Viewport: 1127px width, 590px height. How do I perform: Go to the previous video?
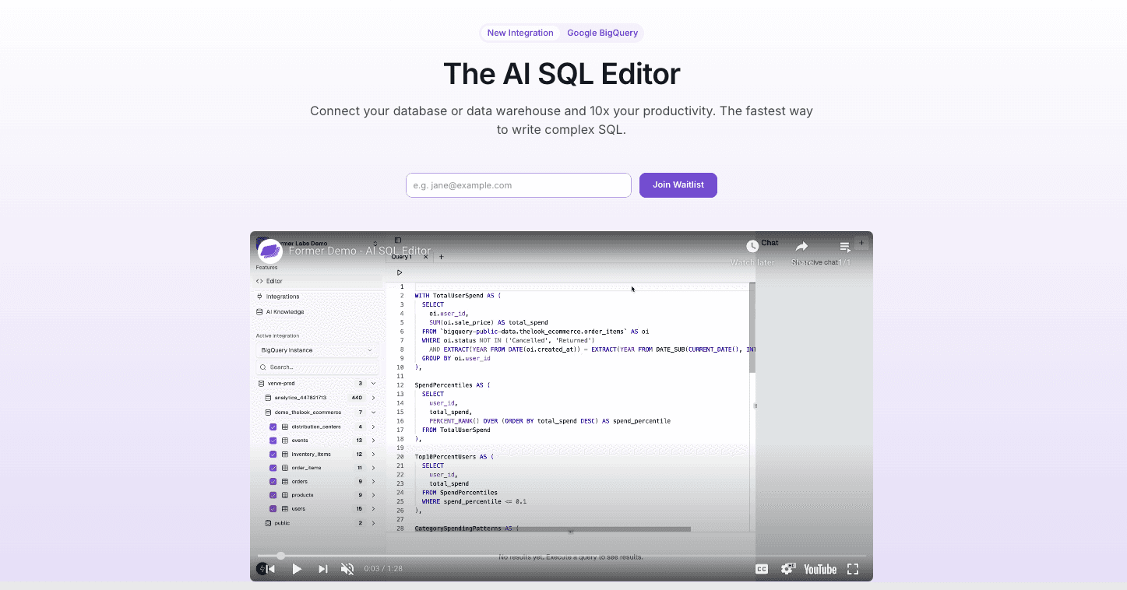coord(269,569)
